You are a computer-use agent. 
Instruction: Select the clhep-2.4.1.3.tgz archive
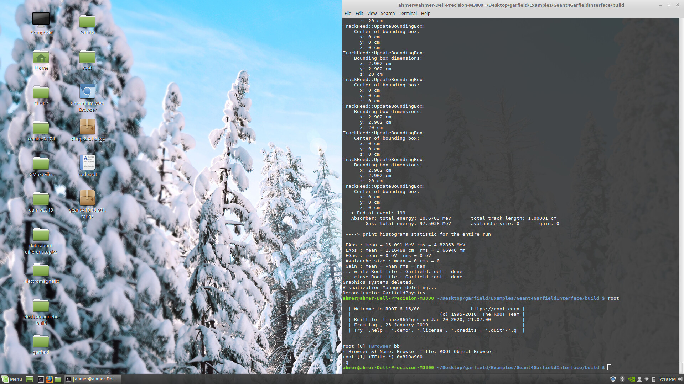pyautogui.click(x=87, y=130)
